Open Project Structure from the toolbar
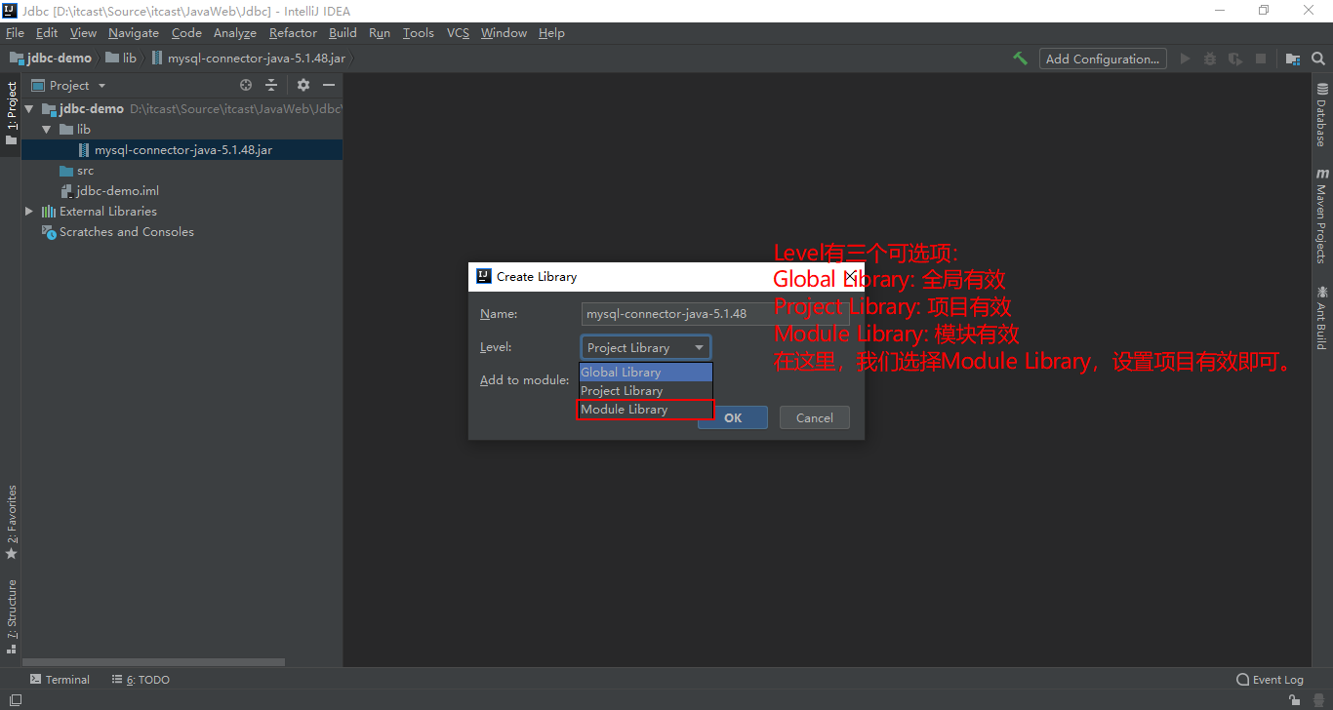 coord(1292,59)
